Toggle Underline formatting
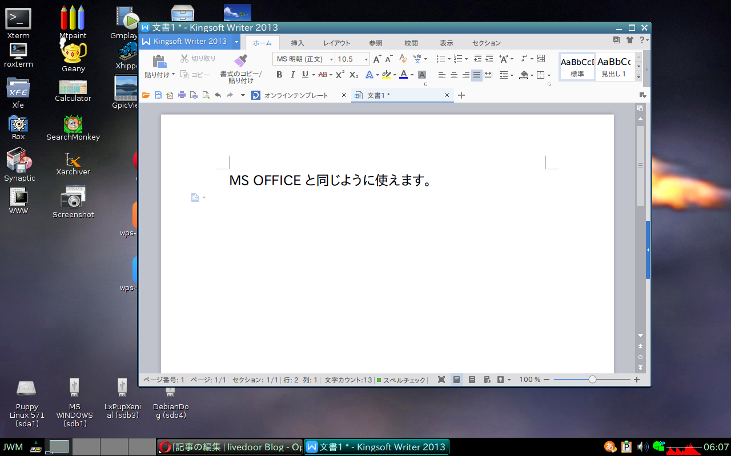731x456 pixels. click(x=305, y=75)
